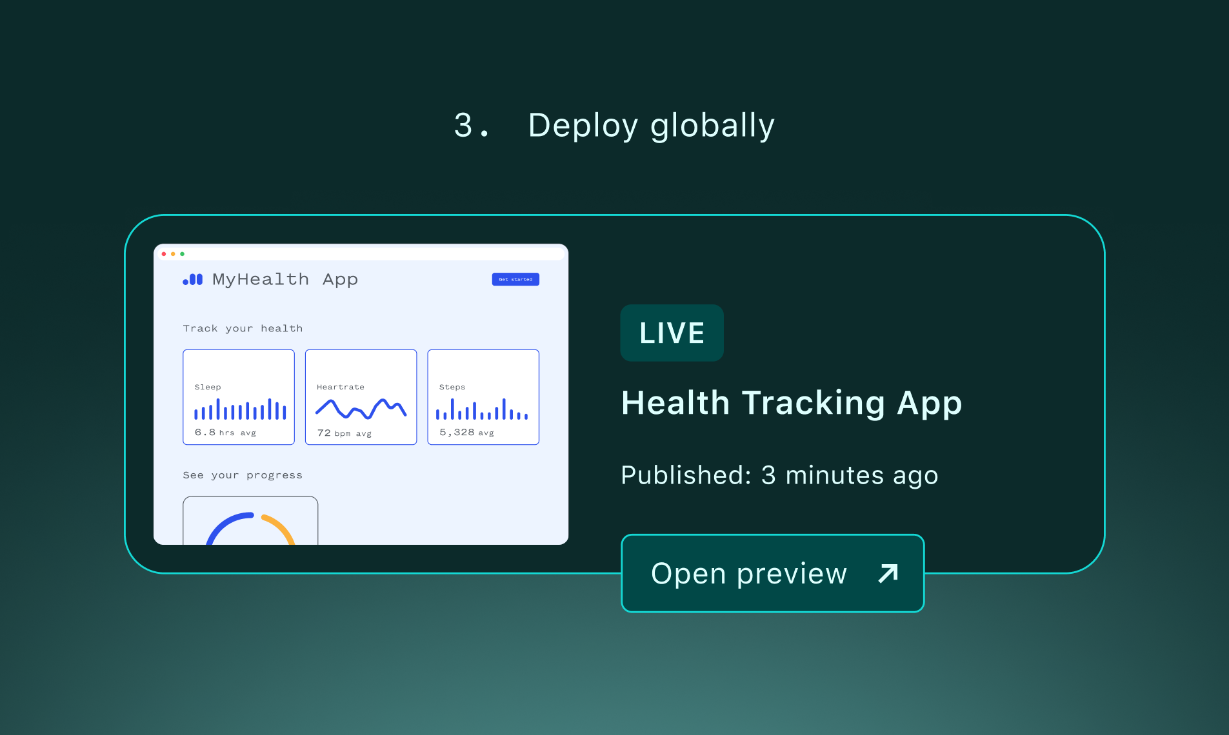Click the Deploy globally step heading
Screen dimensions: 1229x735
click(x=614, y=126)
